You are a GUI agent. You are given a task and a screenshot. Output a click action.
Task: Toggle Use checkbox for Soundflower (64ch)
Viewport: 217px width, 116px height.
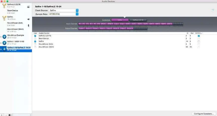pos(35,47)
